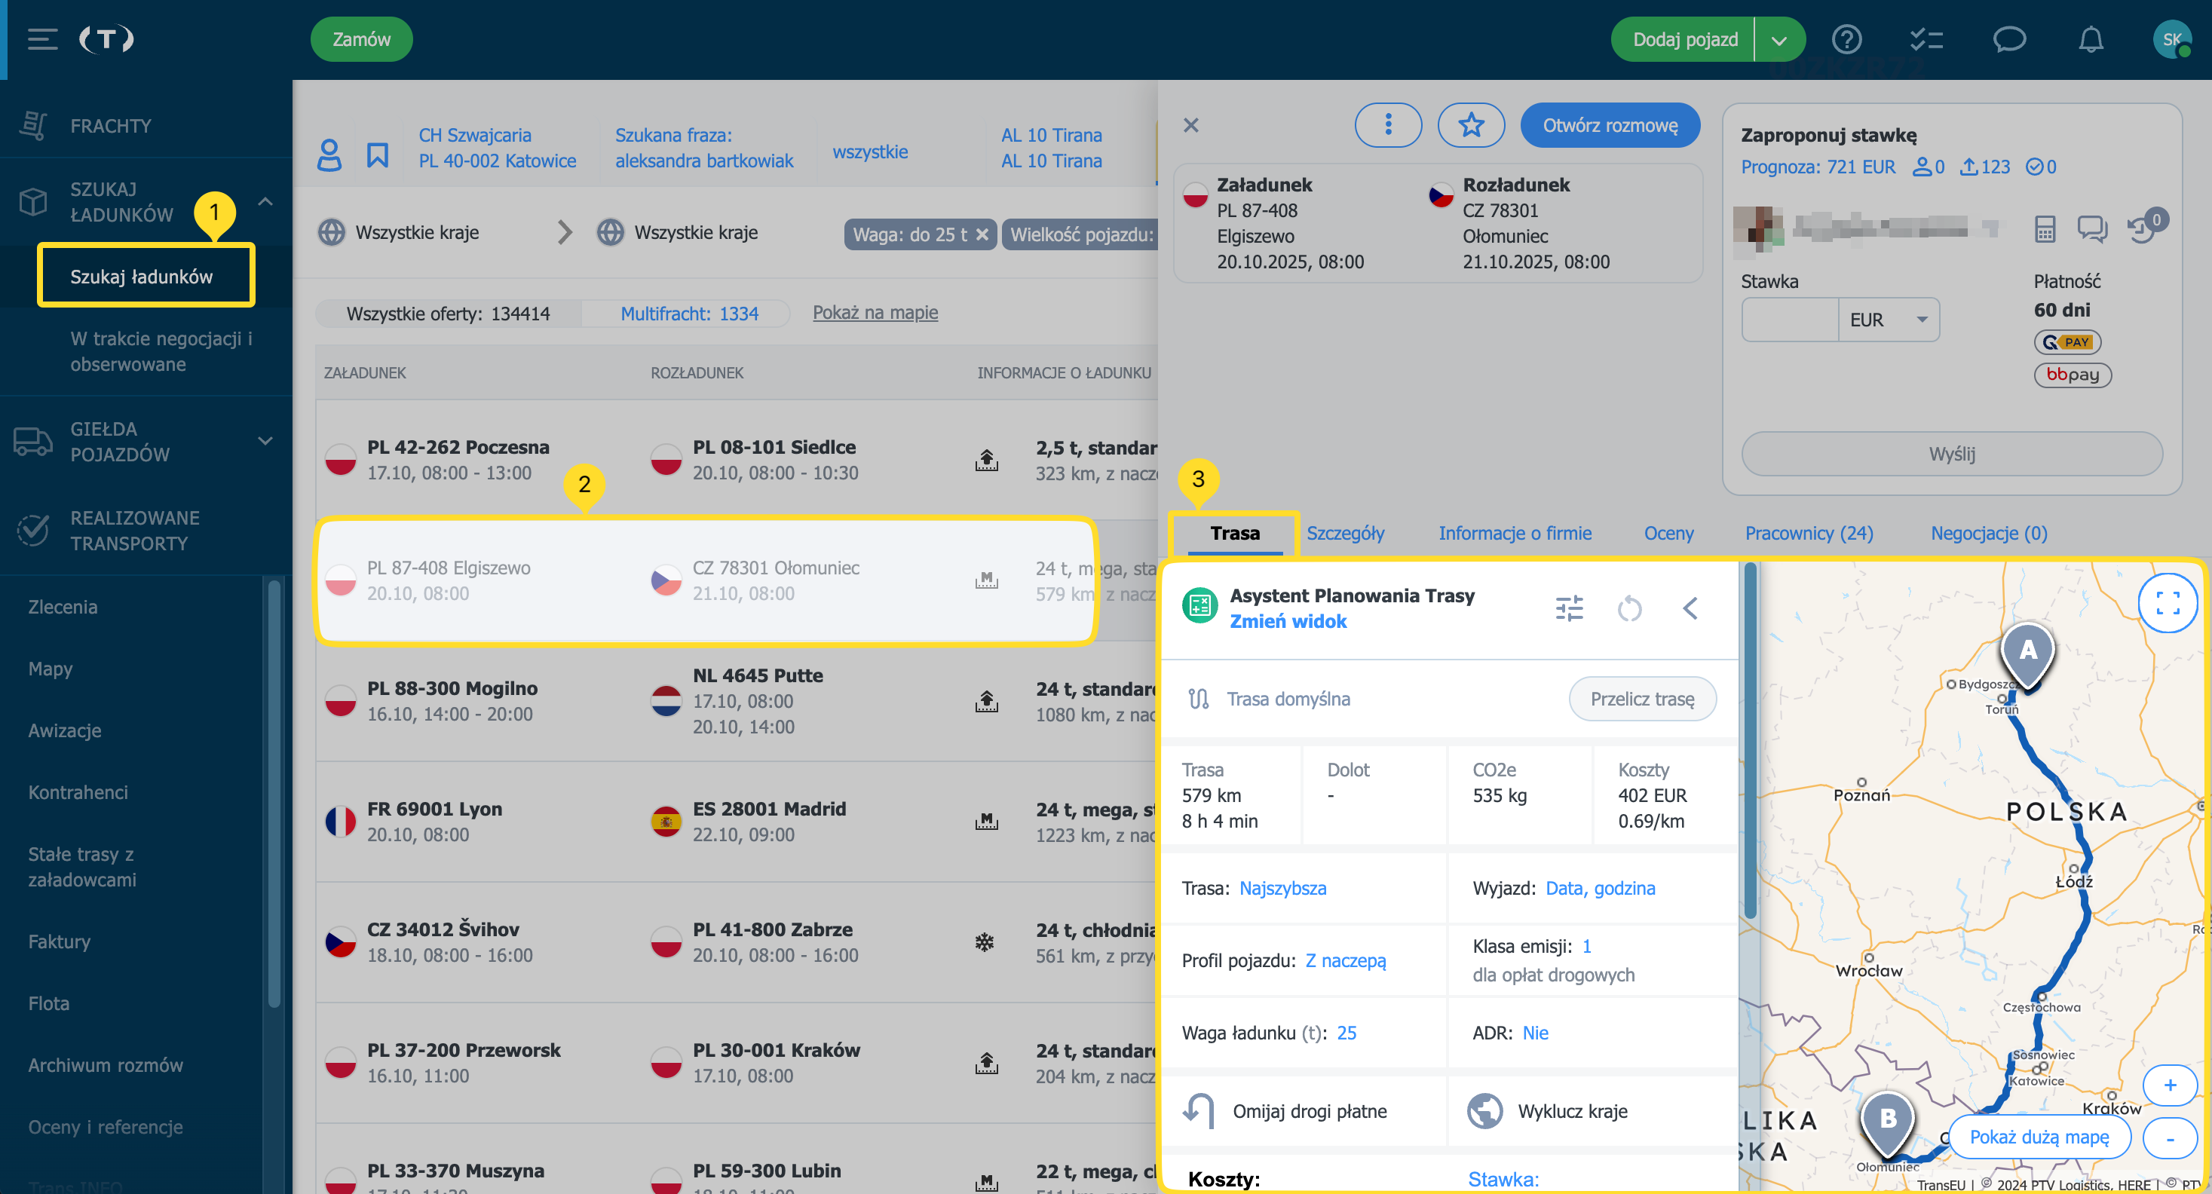Click the Pokaż na mapie link
Screen dimensions: 2212x1194
pos(875,313)
